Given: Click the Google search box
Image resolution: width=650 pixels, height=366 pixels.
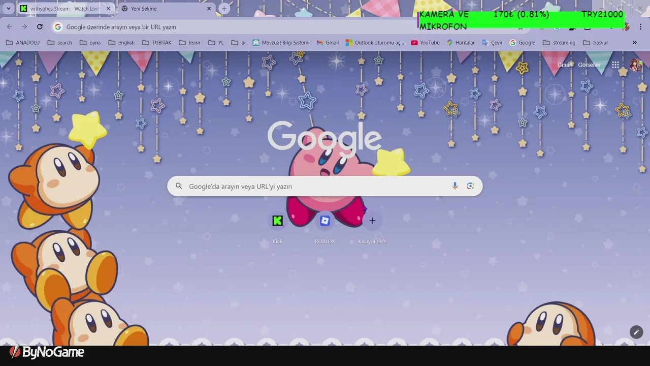Looking at the screenshot, I should click(324, 186).
